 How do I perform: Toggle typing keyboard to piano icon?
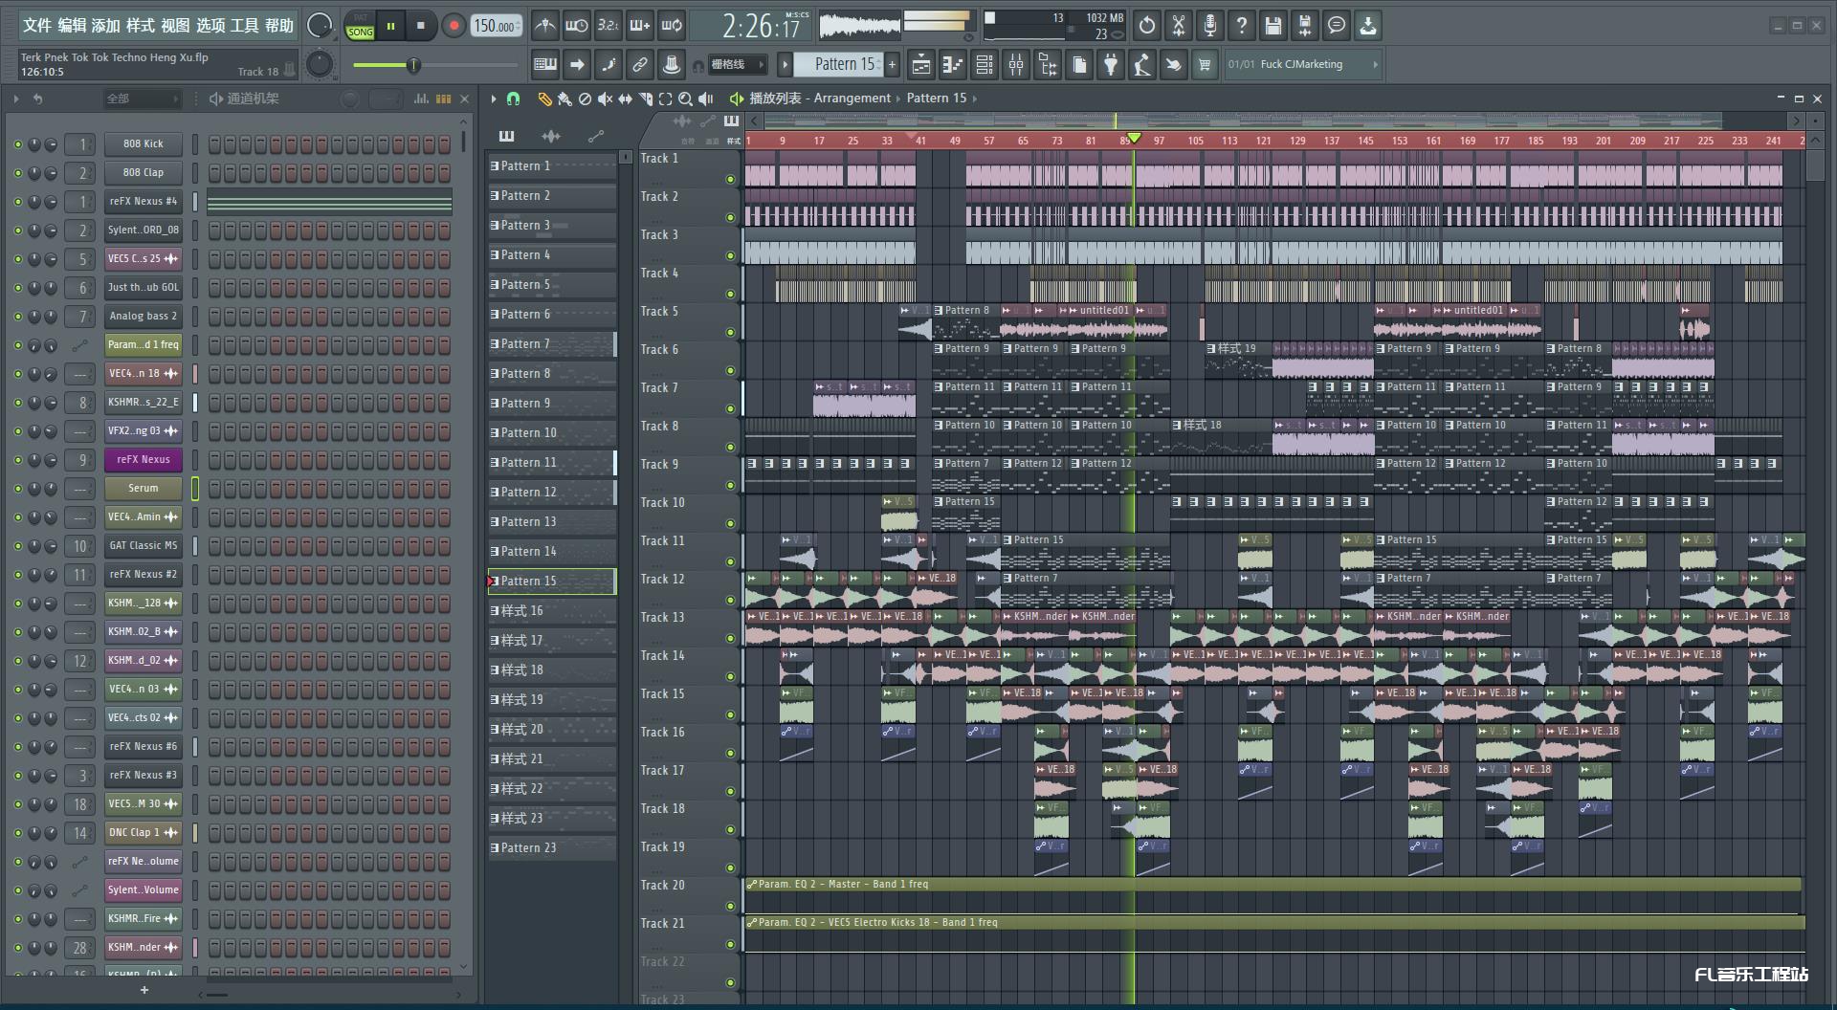[x=545, y=65]
